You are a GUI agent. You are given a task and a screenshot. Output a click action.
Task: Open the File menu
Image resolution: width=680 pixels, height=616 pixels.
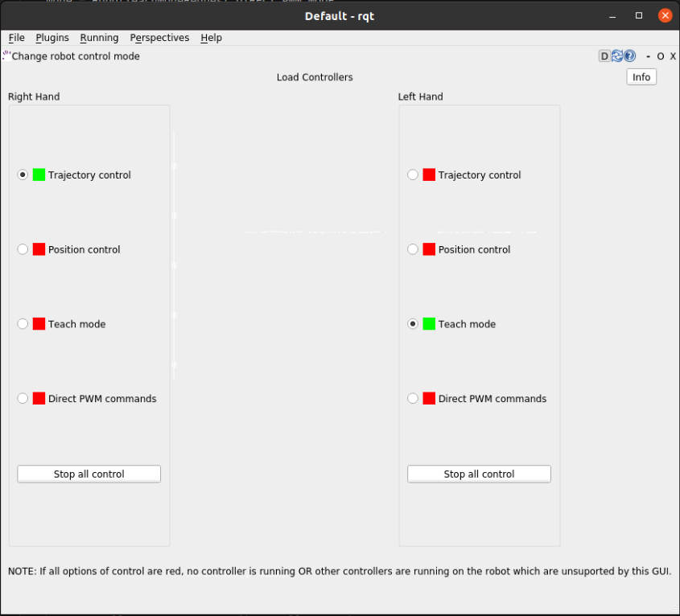16,38
